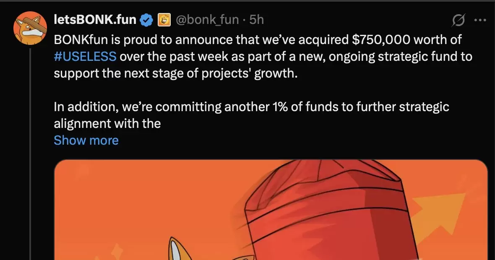The width and height of the screenshot is (495, 260).
Task: Open the letsBONK.fun profile avatar
Action: pyautogui.click(x=30, y=28)
